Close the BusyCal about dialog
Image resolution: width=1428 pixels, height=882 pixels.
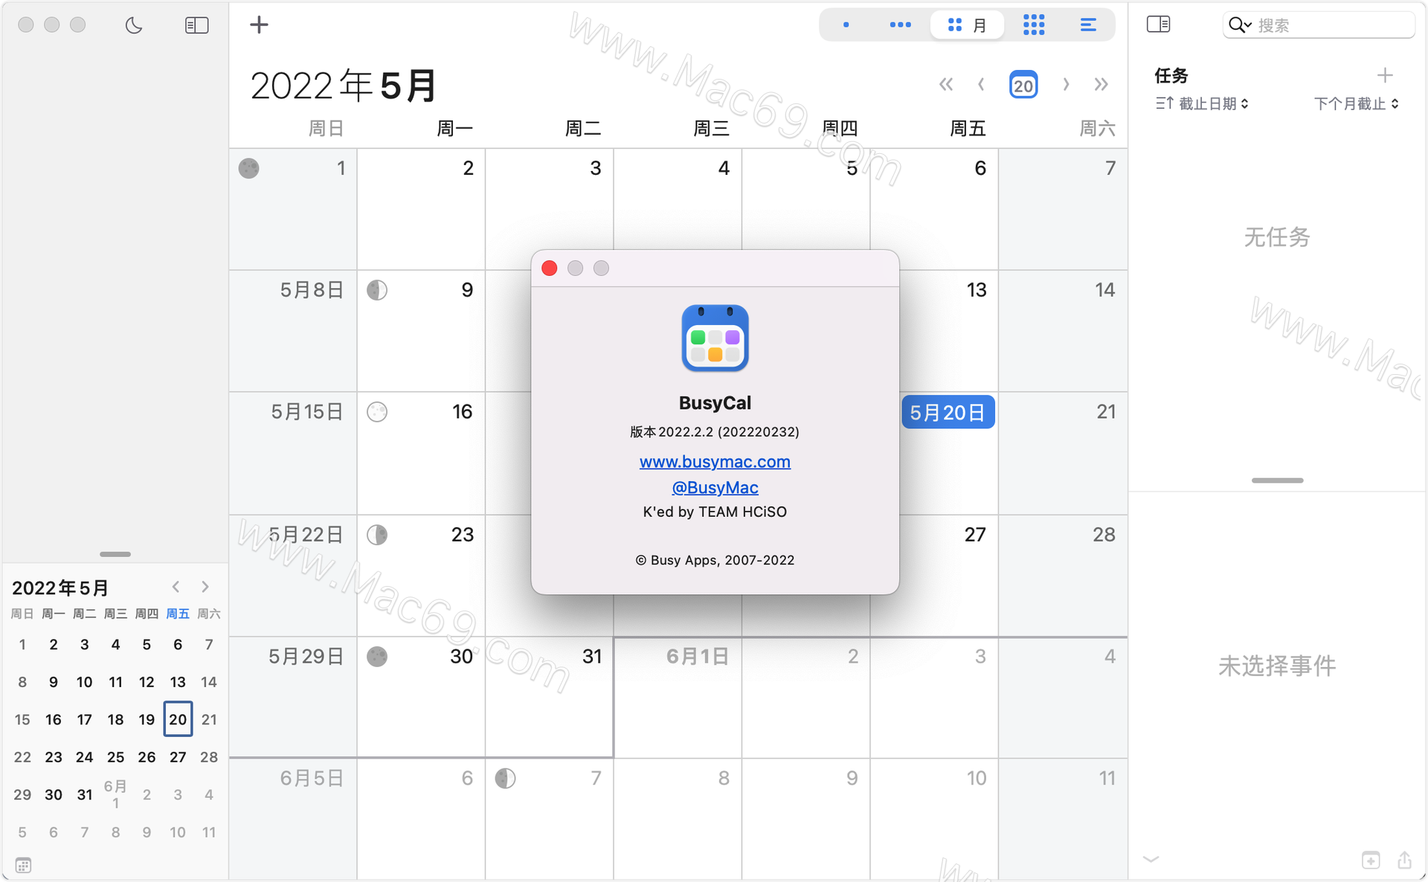tap(550, 268)
